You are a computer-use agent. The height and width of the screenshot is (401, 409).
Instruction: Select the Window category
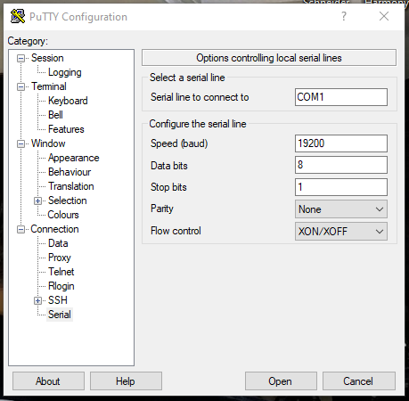click(x=48, y=143)
